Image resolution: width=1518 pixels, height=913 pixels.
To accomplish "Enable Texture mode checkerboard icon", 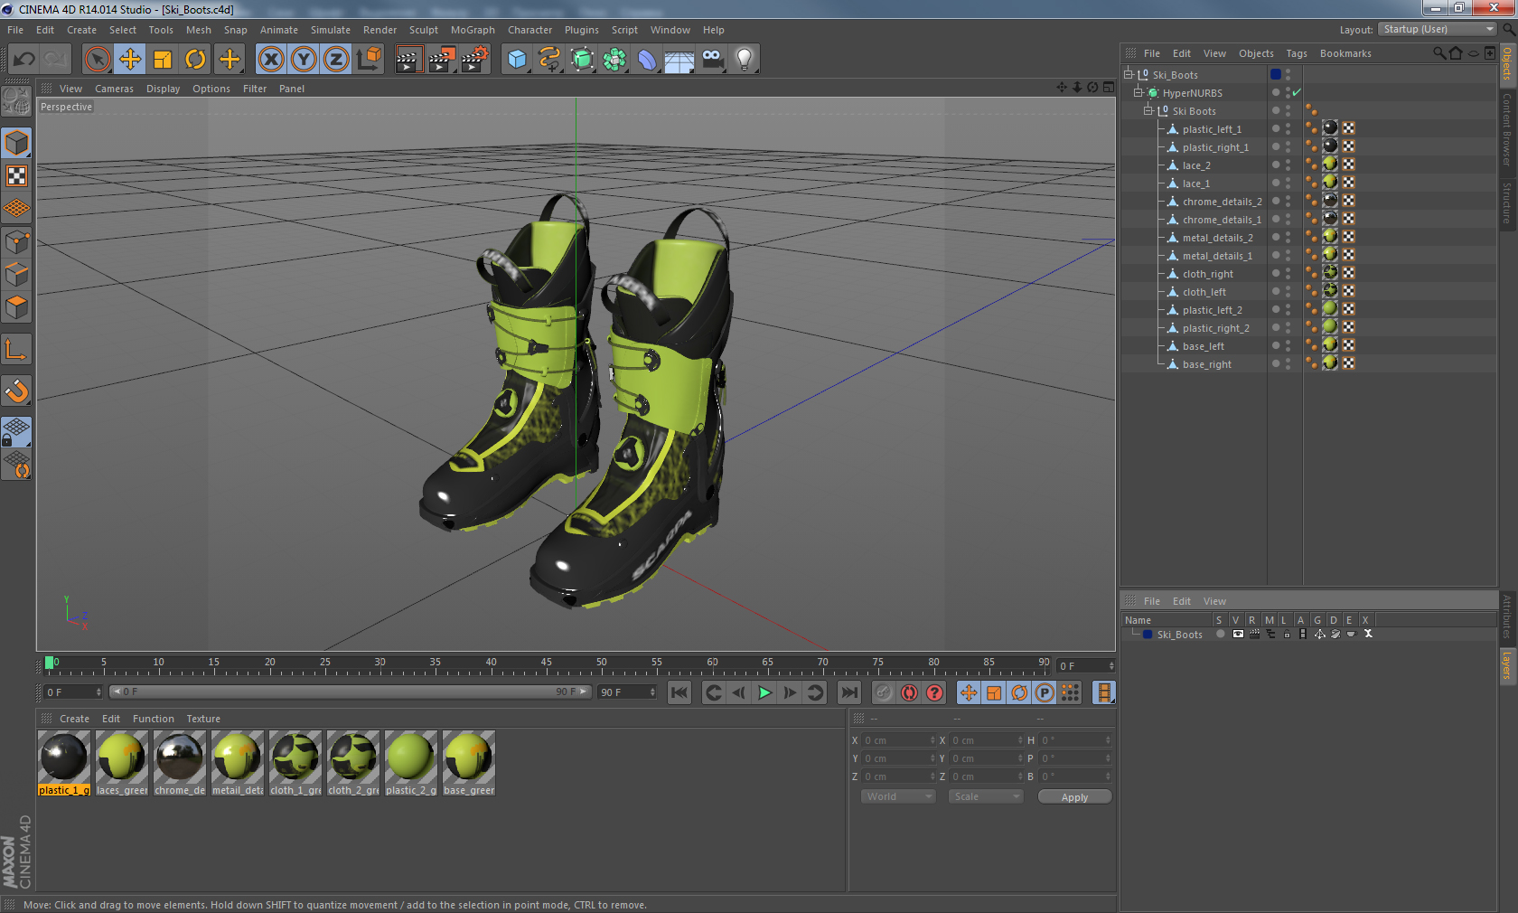I will click(x=16, y=176).
